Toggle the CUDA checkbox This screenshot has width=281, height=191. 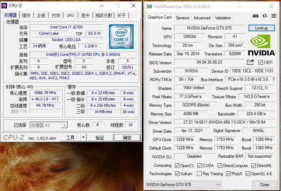(x=200, y=166)
